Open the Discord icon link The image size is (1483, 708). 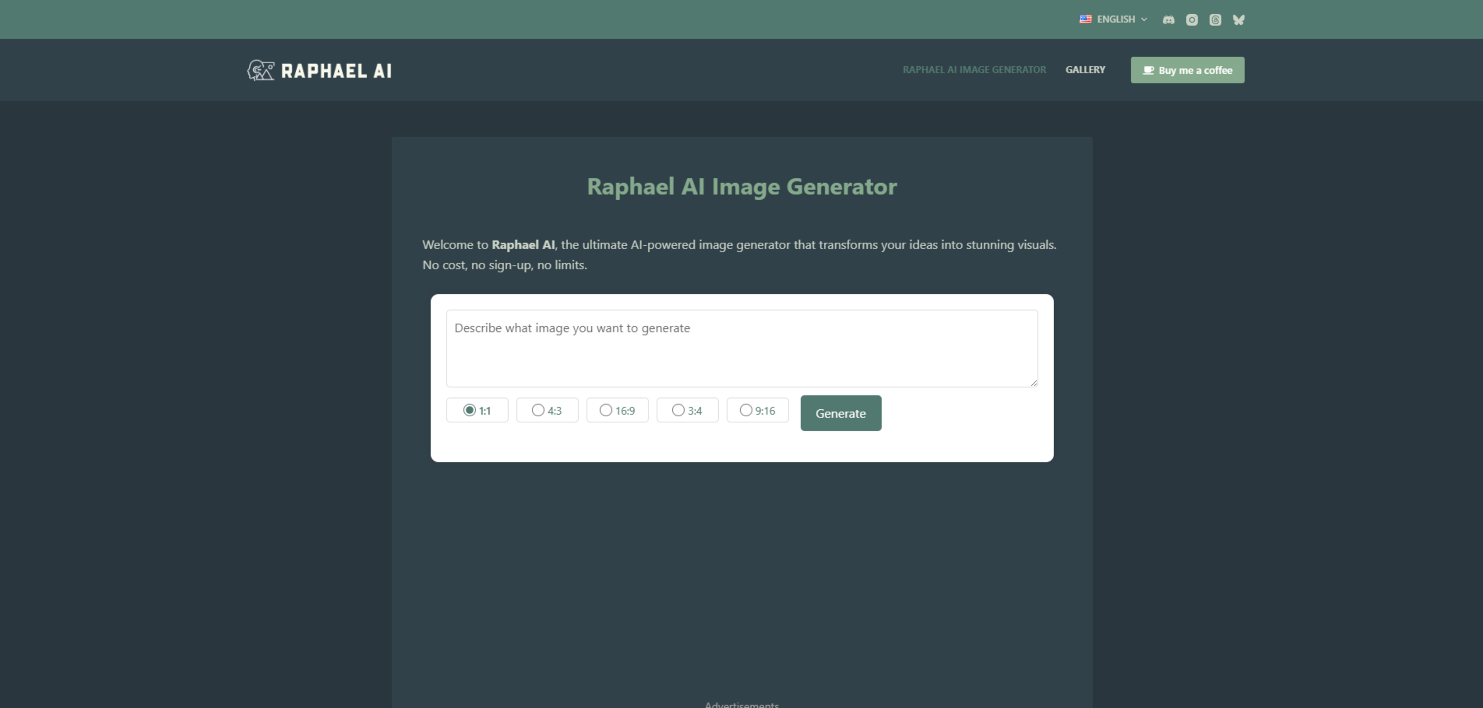point(1168,20)
